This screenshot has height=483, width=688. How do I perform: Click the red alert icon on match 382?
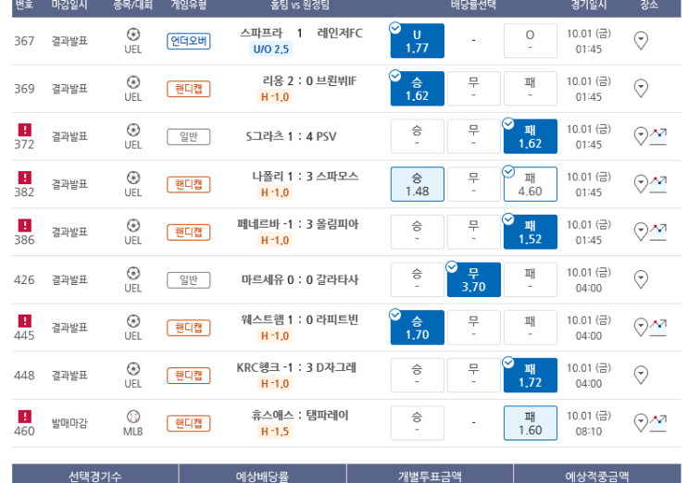(25, 178)
